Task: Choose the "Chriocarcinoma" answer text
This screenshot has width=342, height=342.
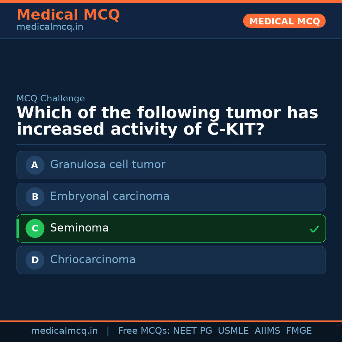Action: pos(93,260)
